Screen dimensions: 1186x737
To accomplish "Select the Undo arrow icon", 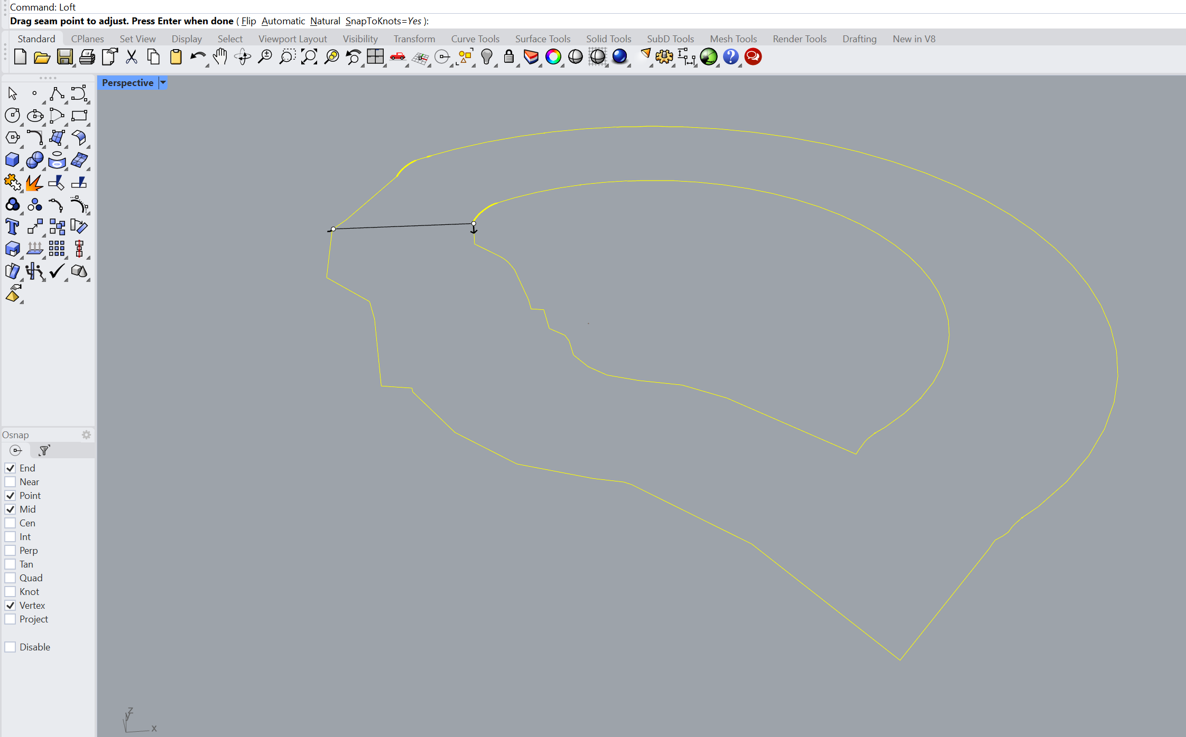I will [197, 57].
